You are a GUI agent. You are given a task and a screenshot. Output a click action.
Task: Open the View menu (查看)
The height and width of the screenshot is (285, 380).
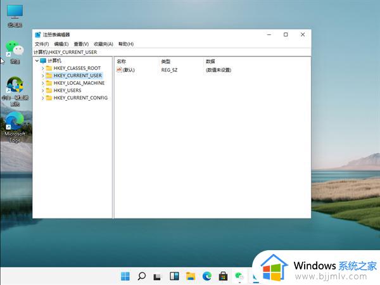81,44
